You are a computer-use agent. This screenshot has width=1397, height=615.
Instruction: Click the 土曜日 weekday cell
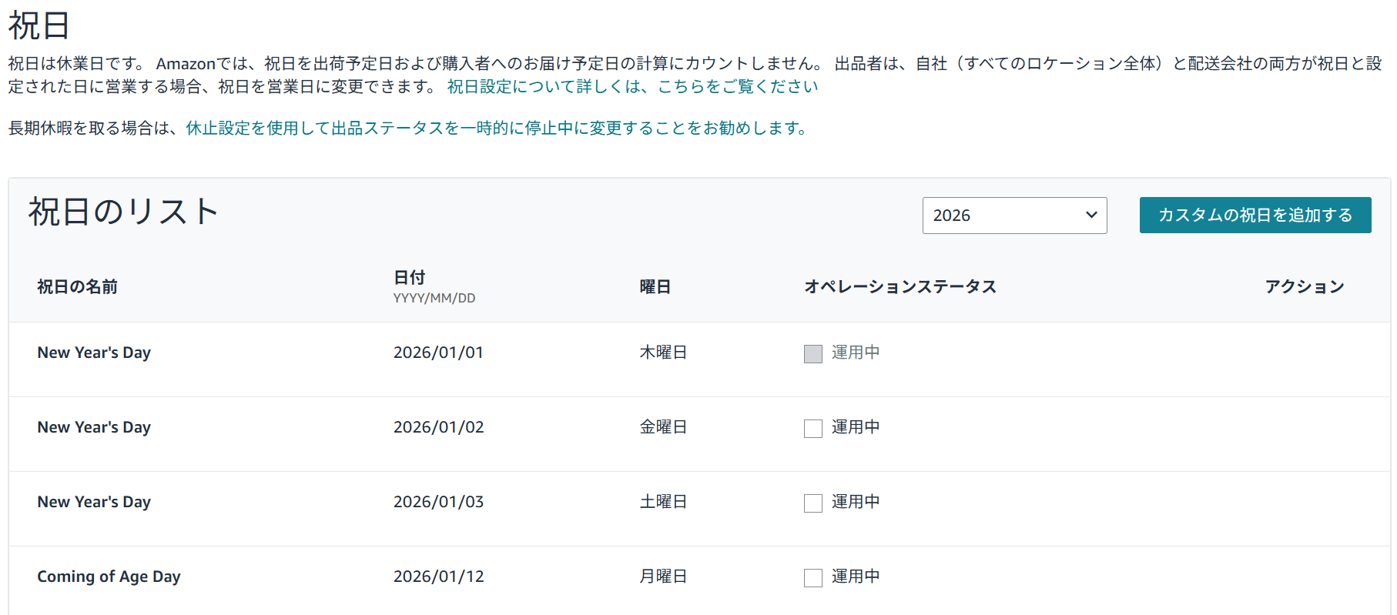pyautogui.click(x=662, y=502)
